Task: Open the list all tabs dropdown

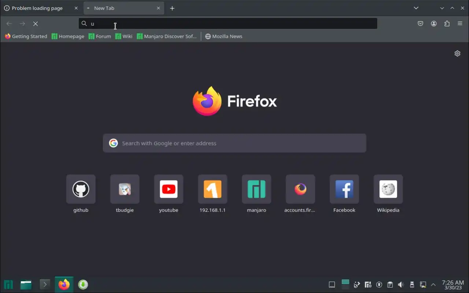Action: pos(416,8)
